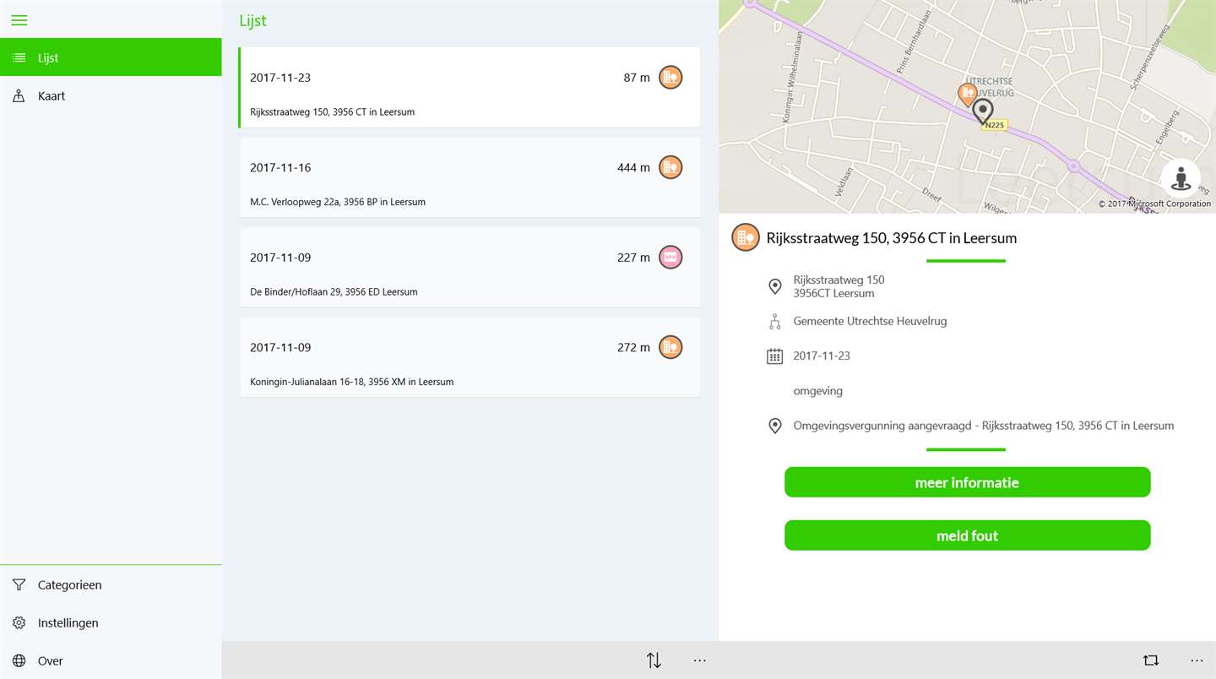
Task: Click the Gemeente organization icon
Action: coord(774,322)
